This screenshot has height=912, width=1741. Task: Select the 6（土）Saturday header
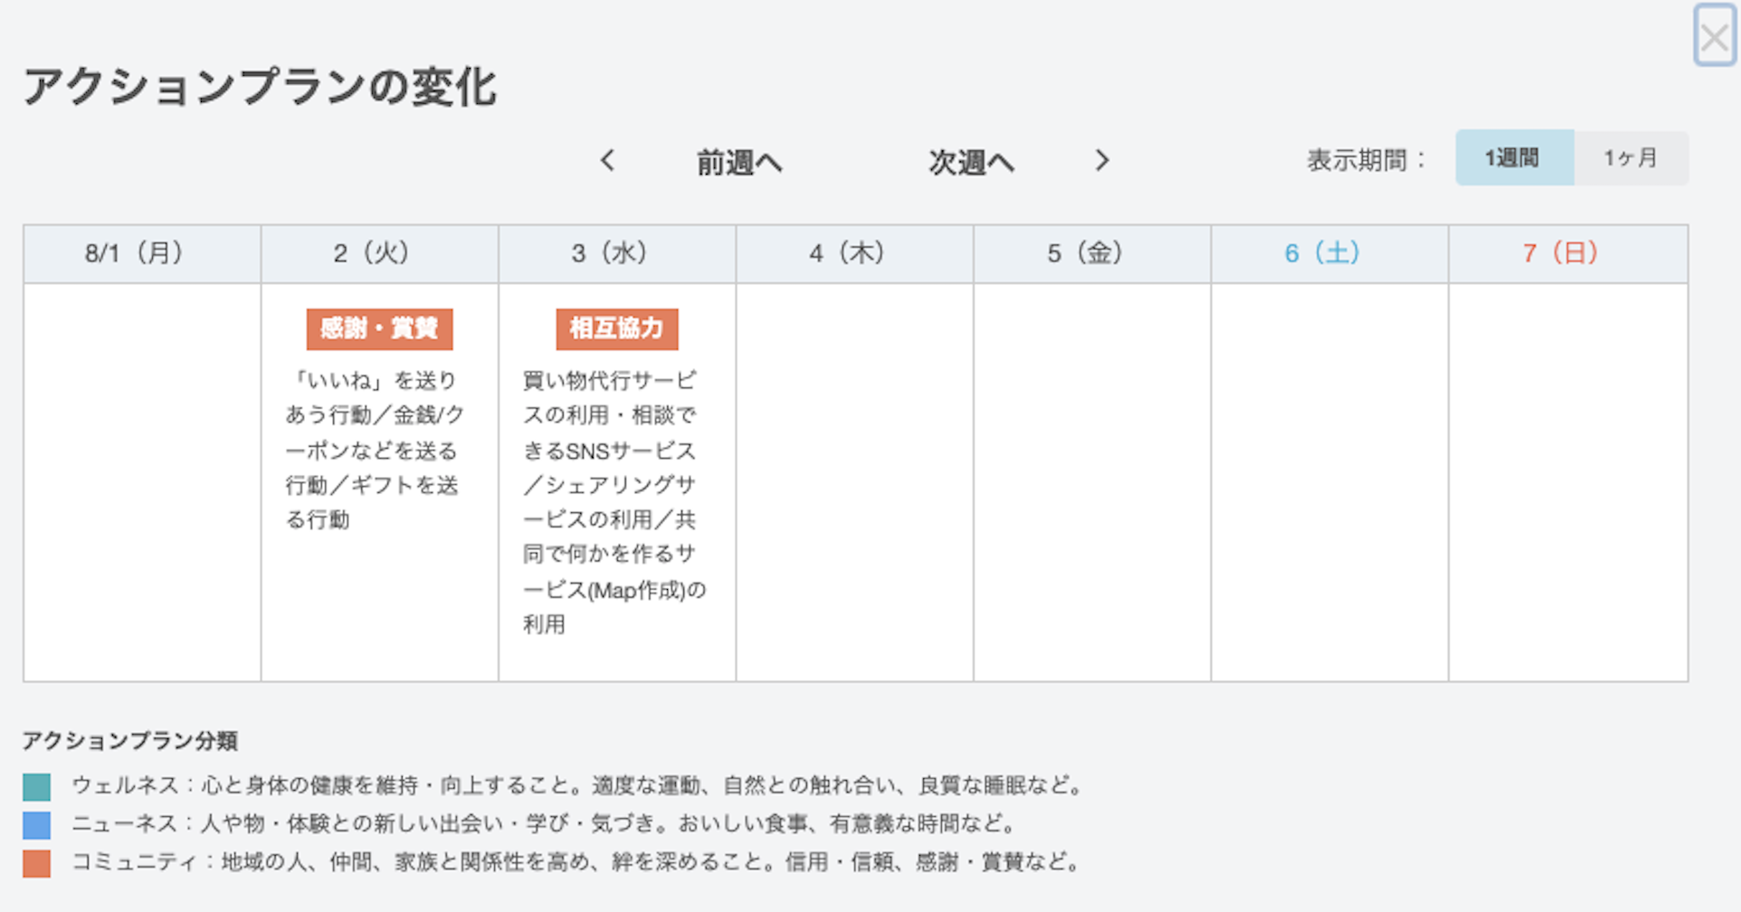(1329, 253)
